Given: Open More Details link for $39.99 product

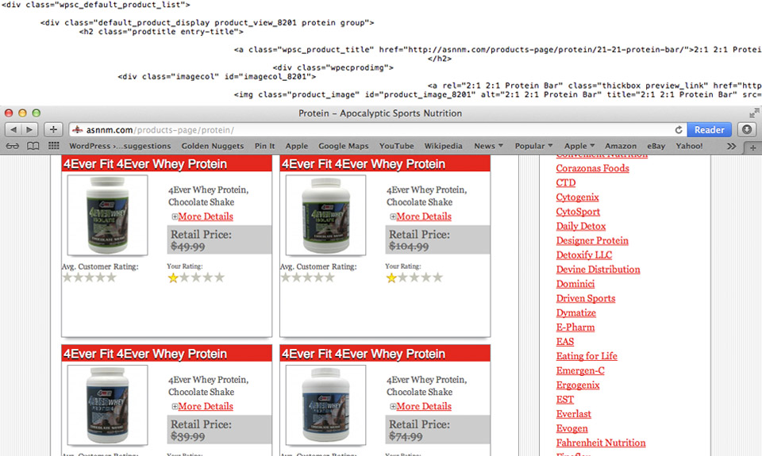Looking at the screenshot, I should pos(206,407).
